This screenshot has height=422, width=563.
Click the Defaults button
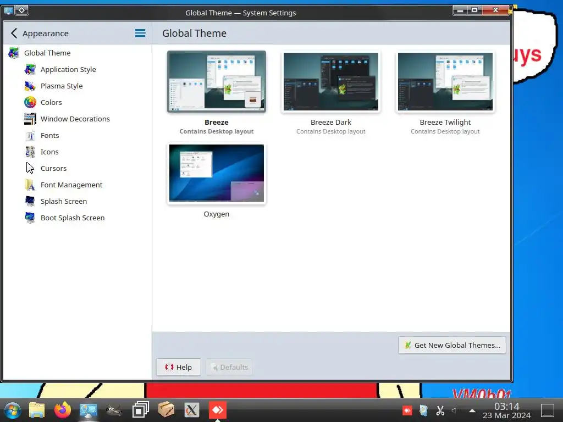[x=229, y=367]
